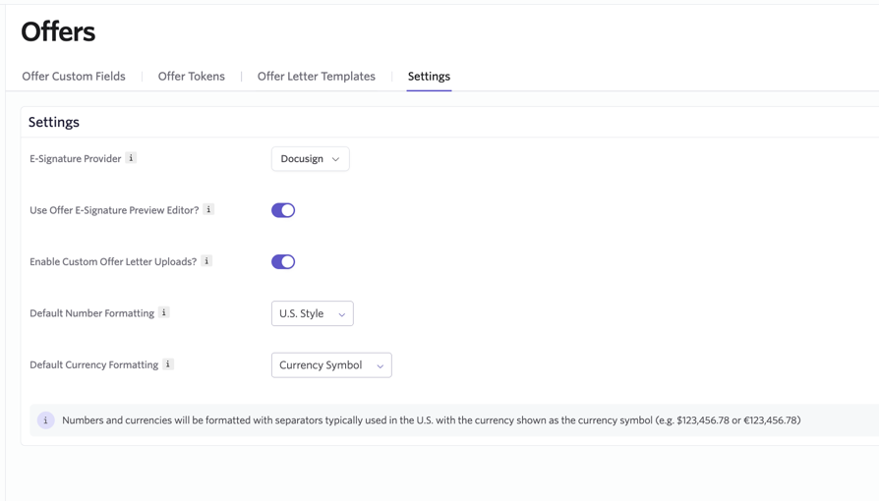Viewport: 879px width, 501px height.
Task: Select the Settings tab
Action: 429,77
